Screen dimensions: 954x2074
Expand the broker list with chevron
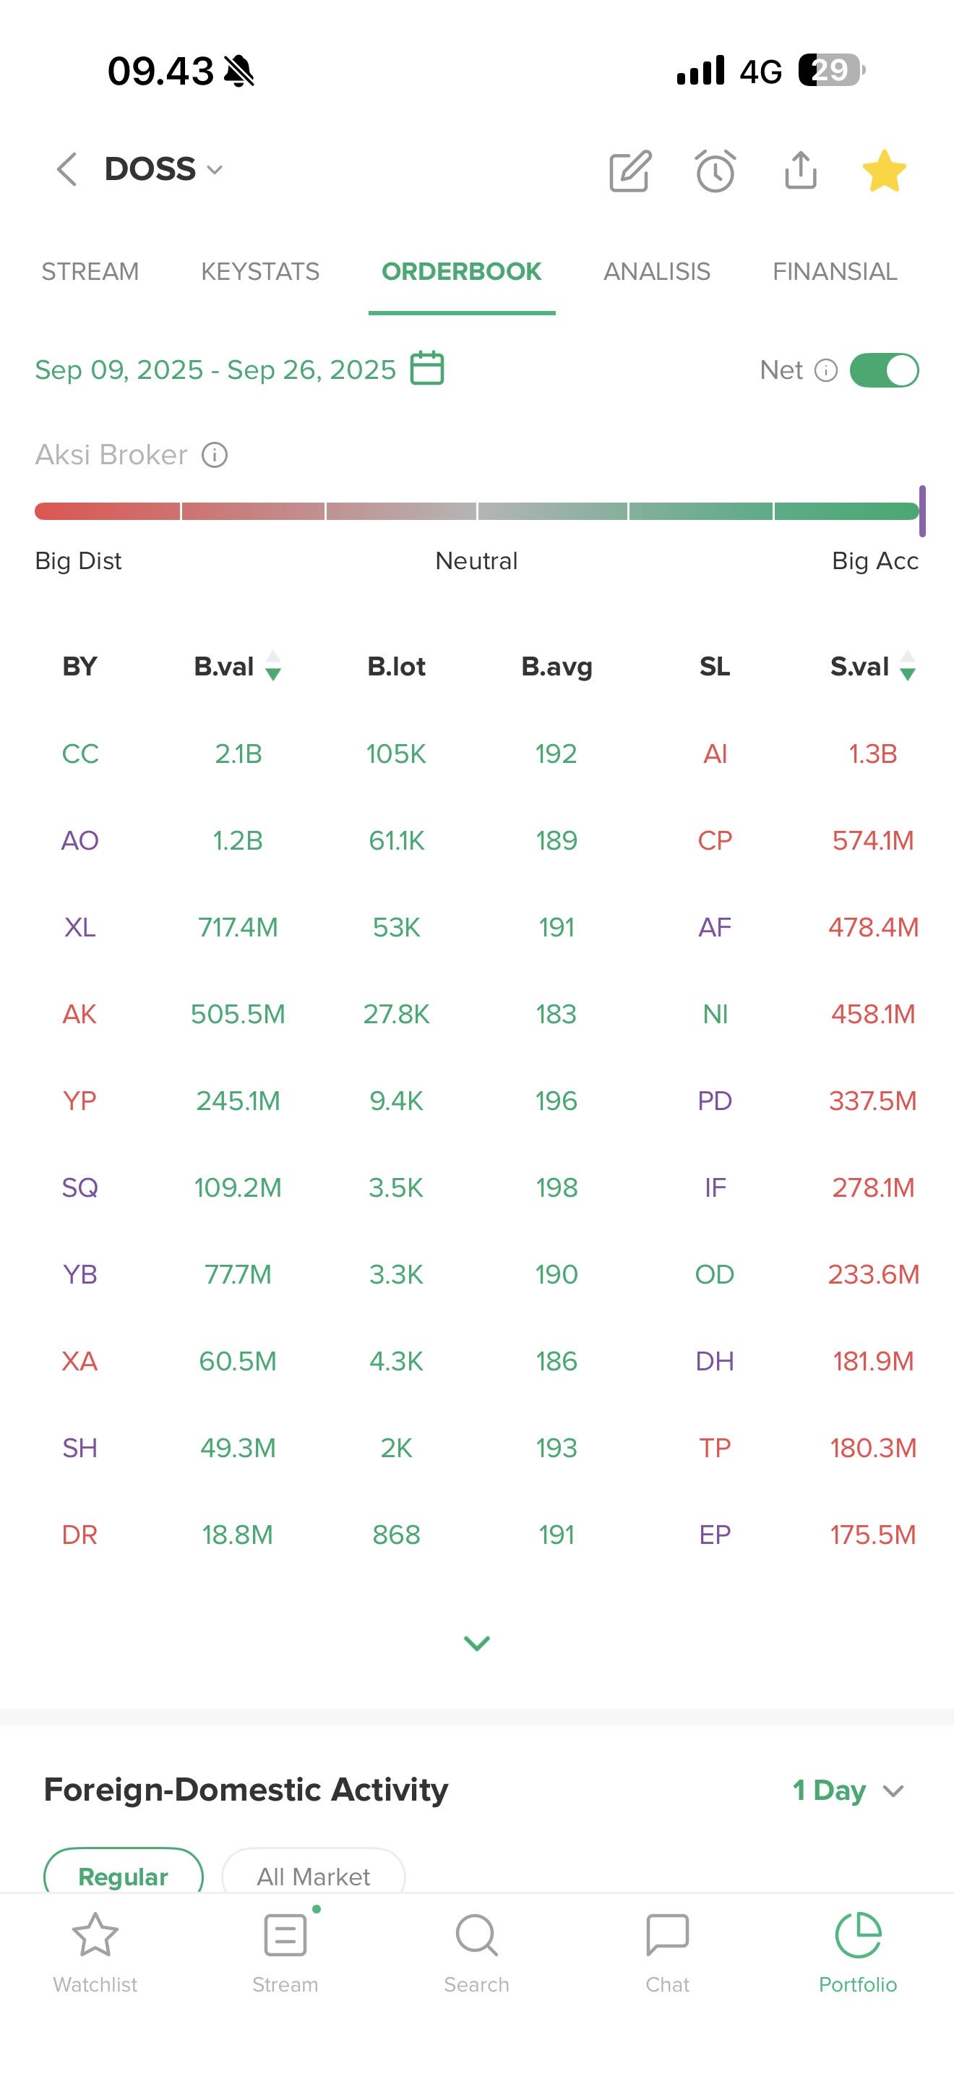tap(477, 1642)
